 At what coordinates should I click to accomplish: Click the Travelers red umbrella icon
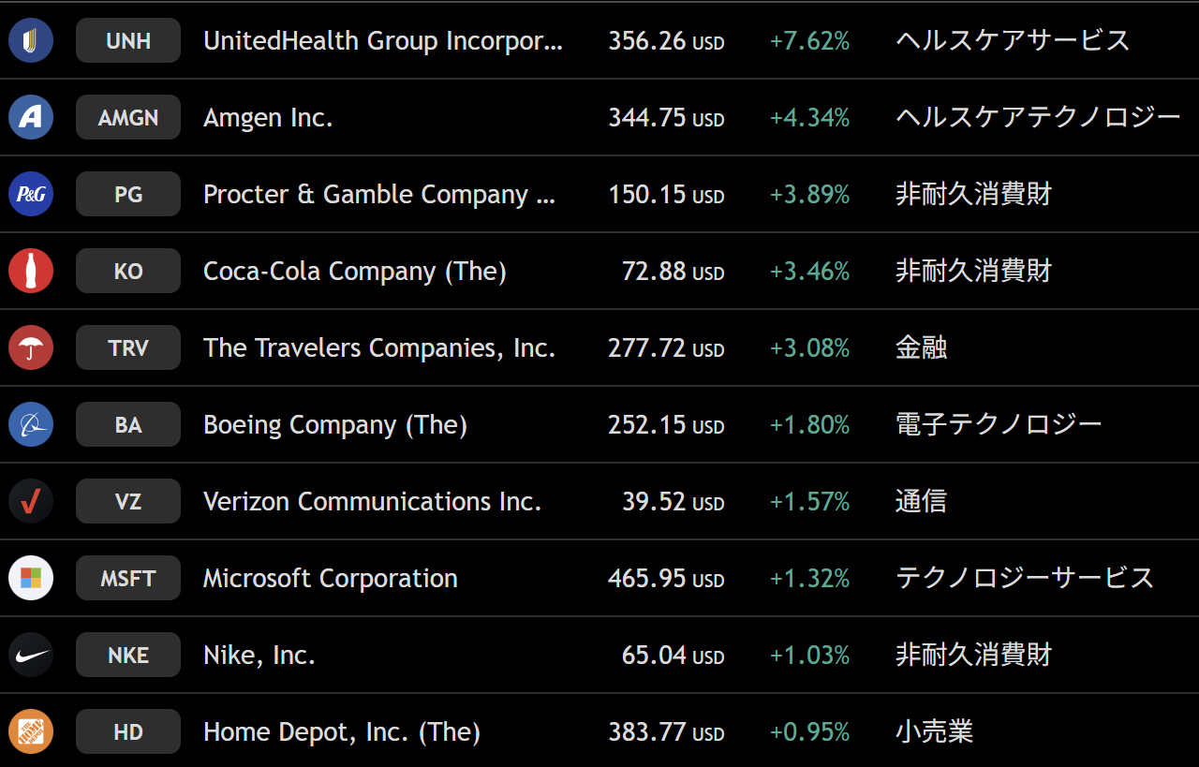pyautogui.click(x=31, y=347)
